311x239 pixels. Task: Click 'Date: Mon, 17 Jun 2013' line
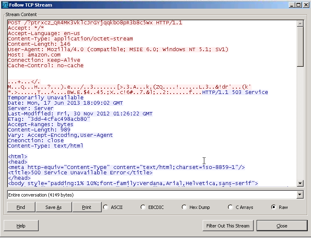click(65, 103)
